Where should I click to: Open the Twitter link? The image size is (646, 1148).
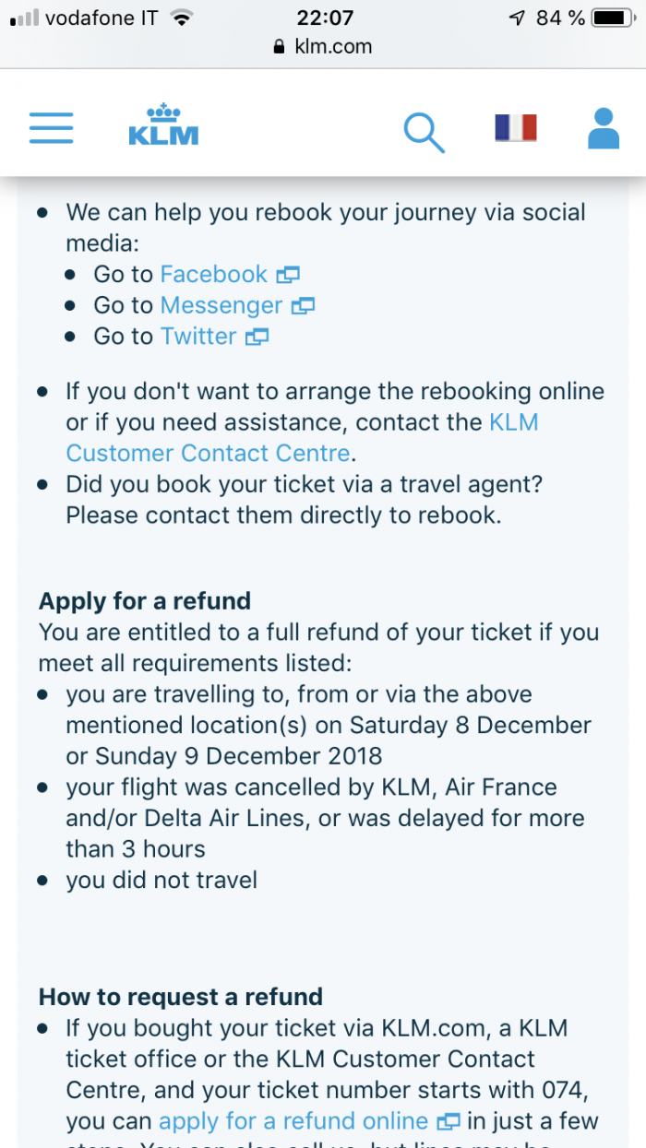tap(198, 337)
